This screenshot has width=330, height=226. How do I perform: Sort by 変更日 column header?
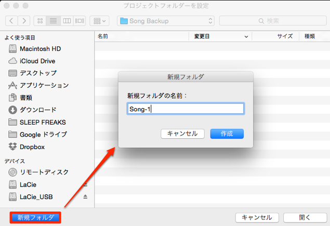pyautogui.click(x=220, y=36)
